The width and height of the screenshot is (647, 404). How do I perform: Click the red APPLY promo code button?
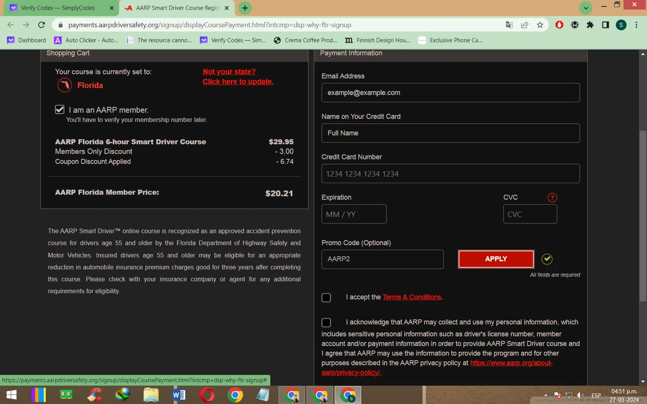(496, 259)
